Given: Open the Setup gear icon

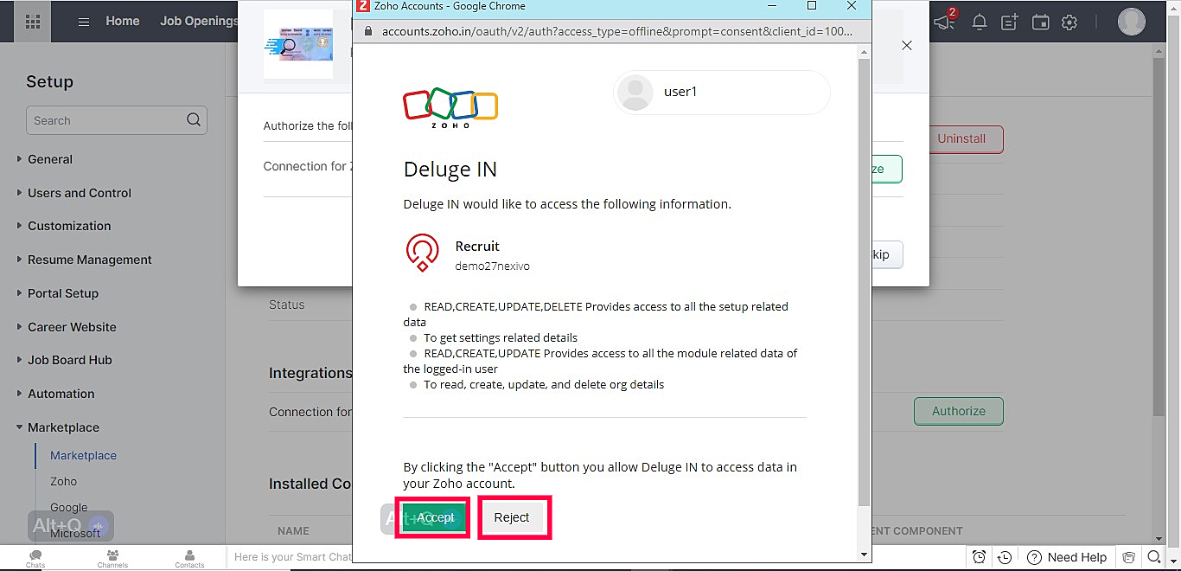Looking at the screenshot, I should click(x=1069, y=22).
